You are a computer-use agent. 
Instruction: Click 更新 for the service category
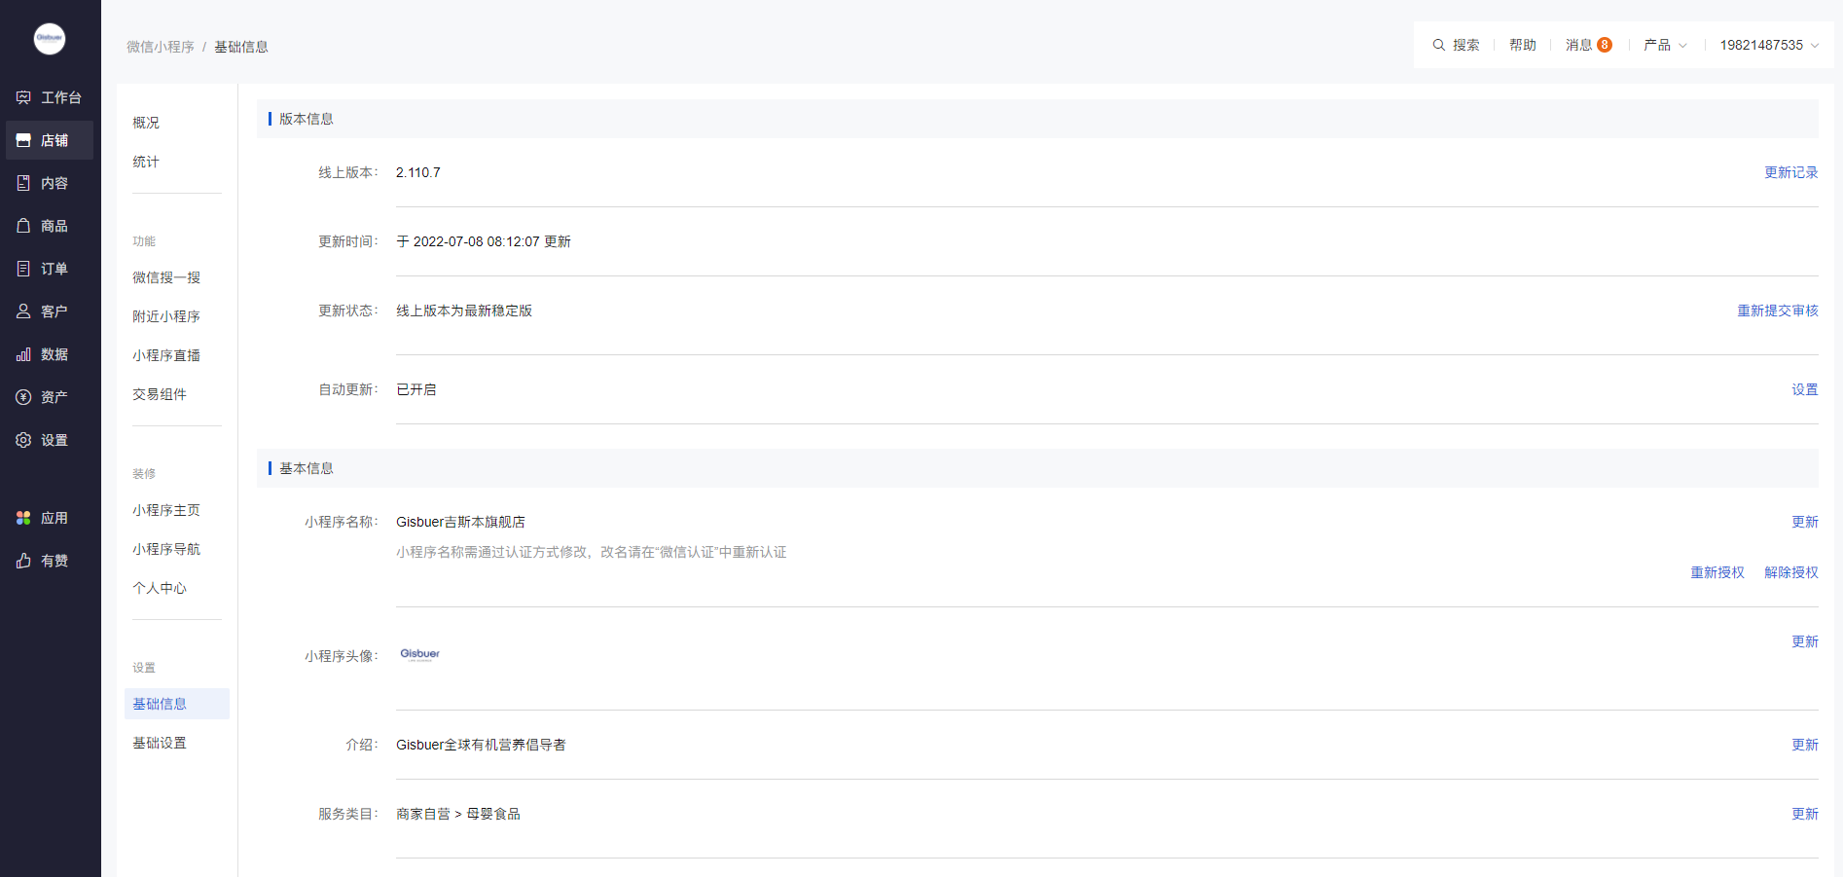[1805, 814]
